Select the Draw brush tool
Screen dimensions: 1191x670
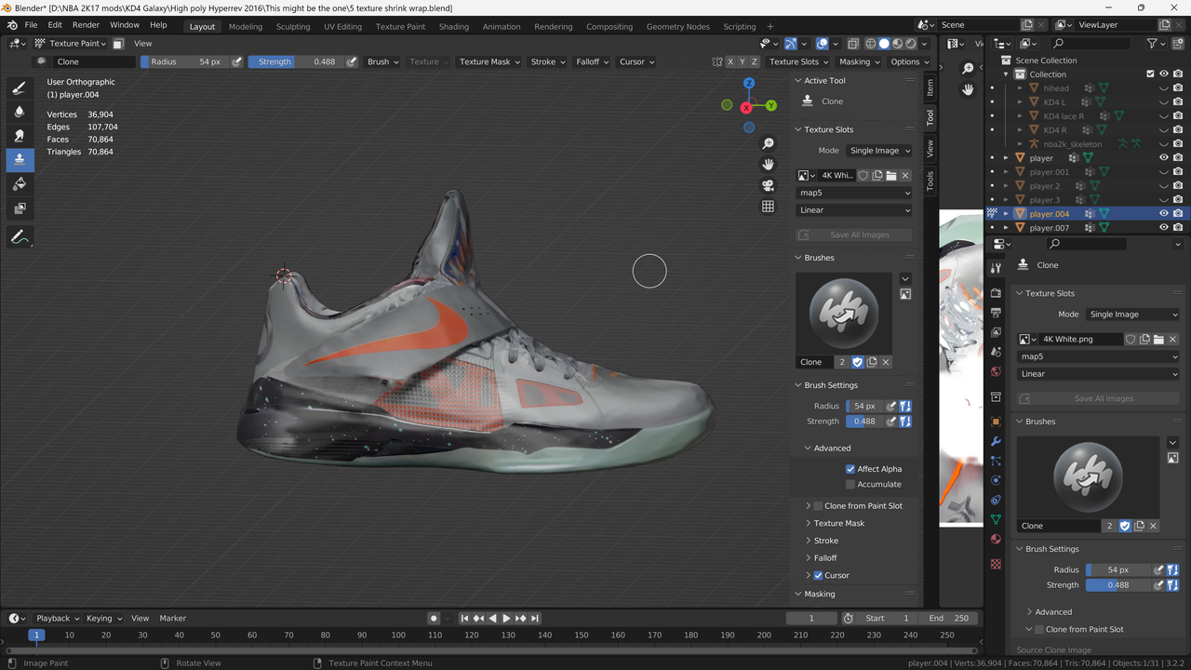20,87
